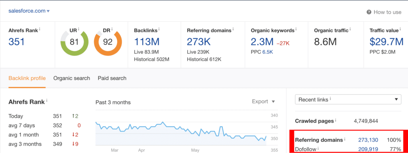Select the Backlink profile tab
This screenshot has height=153, width=408.
point(27,78)
